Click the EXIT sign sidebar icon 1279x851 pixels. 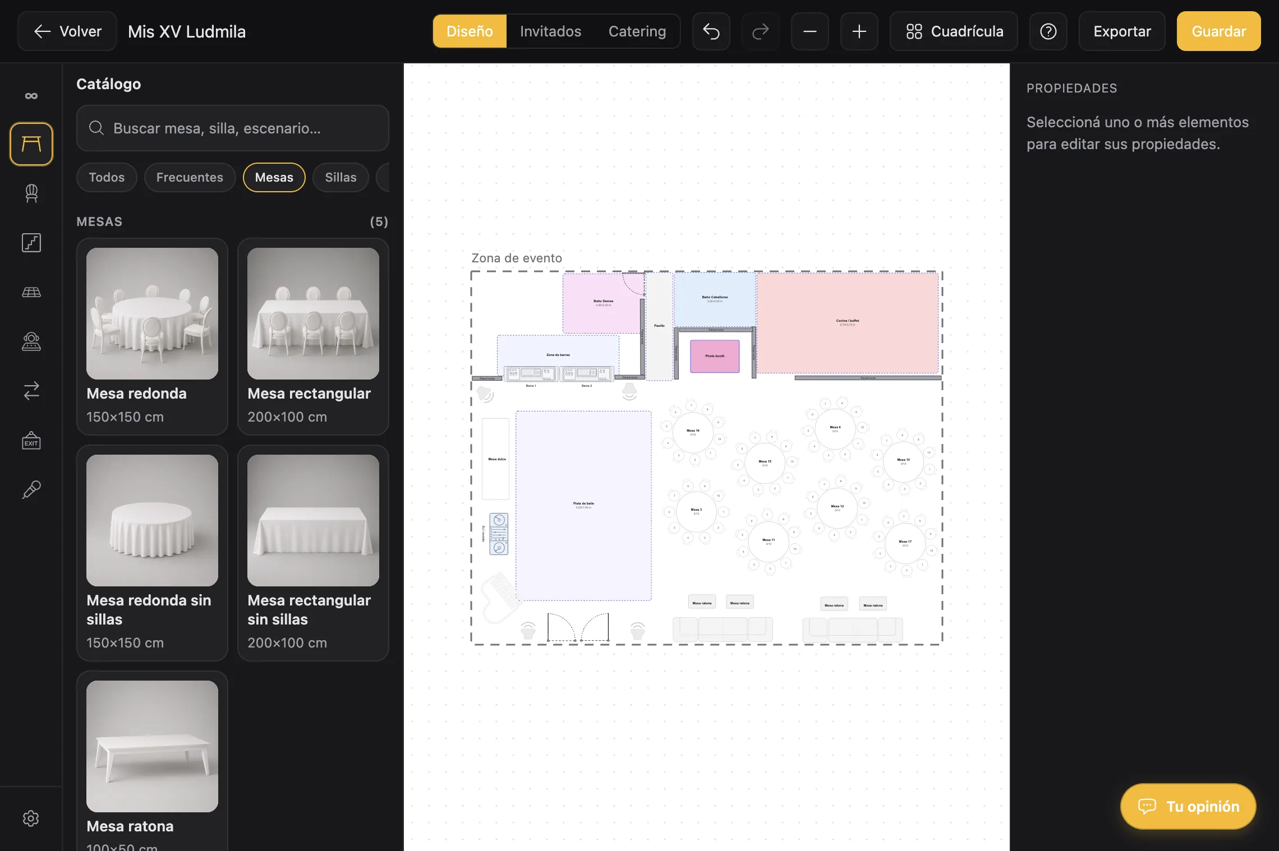tap(31, 441)
